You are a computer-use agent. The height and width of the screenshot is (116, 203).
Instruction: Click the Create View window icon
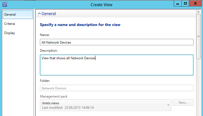(5, 4)
